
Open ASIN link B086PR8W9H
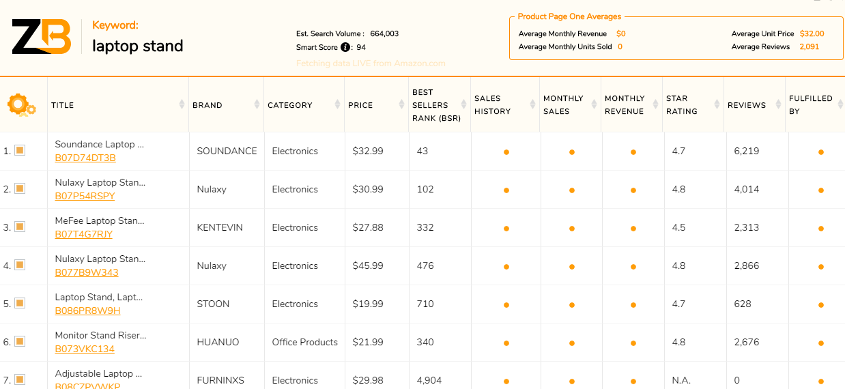pos(87,311)
